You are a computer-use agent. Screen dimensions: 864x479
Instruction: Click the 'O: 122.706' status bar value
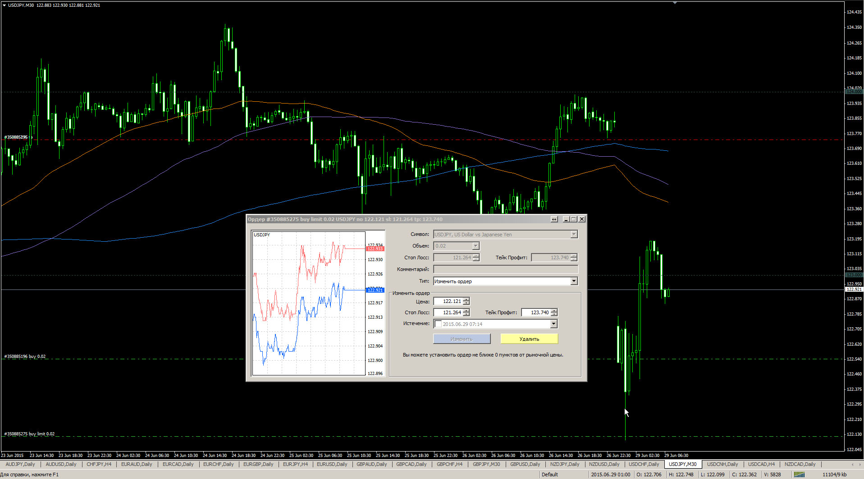649,474
